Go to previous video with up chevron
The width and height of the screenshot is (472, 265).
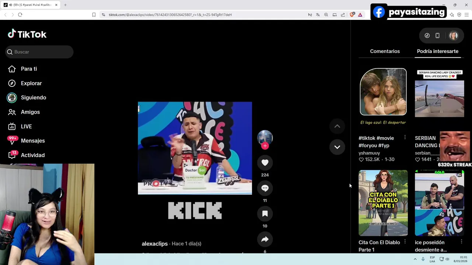coord(337,126)
